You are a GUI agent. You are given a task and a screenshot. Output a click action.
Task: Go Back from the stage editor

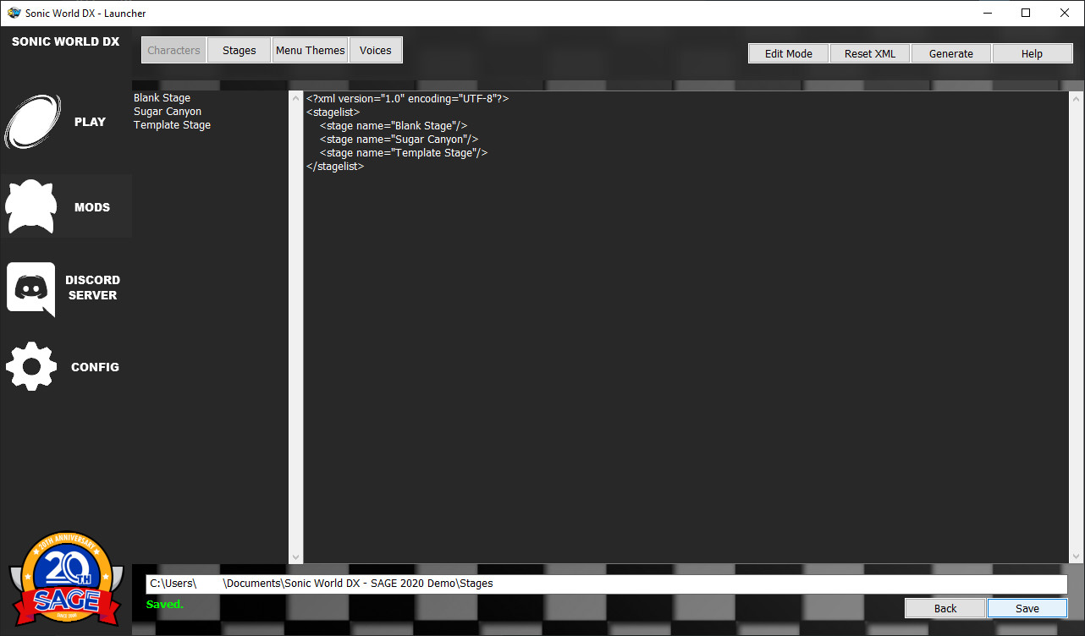945,607
